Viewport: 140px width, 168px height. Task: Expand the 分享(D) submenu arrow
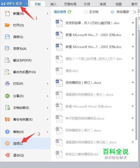coord(48,96)
